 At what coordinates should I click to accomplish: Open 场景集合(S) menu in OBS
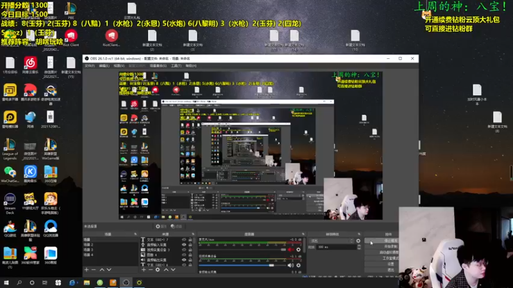(158, 66)
